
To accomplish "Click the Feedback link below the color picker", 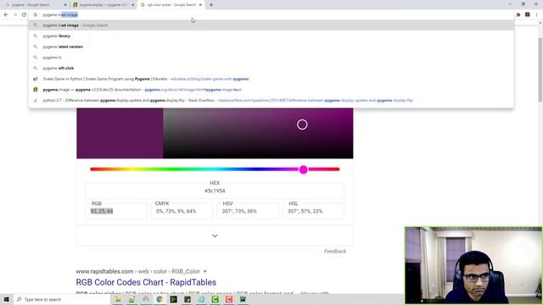I will [x=335, y=252].
